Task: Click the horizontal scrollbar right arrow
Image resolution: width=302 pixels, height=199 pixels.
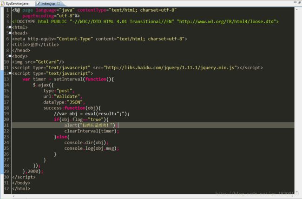Action: (x=292, y=196)
